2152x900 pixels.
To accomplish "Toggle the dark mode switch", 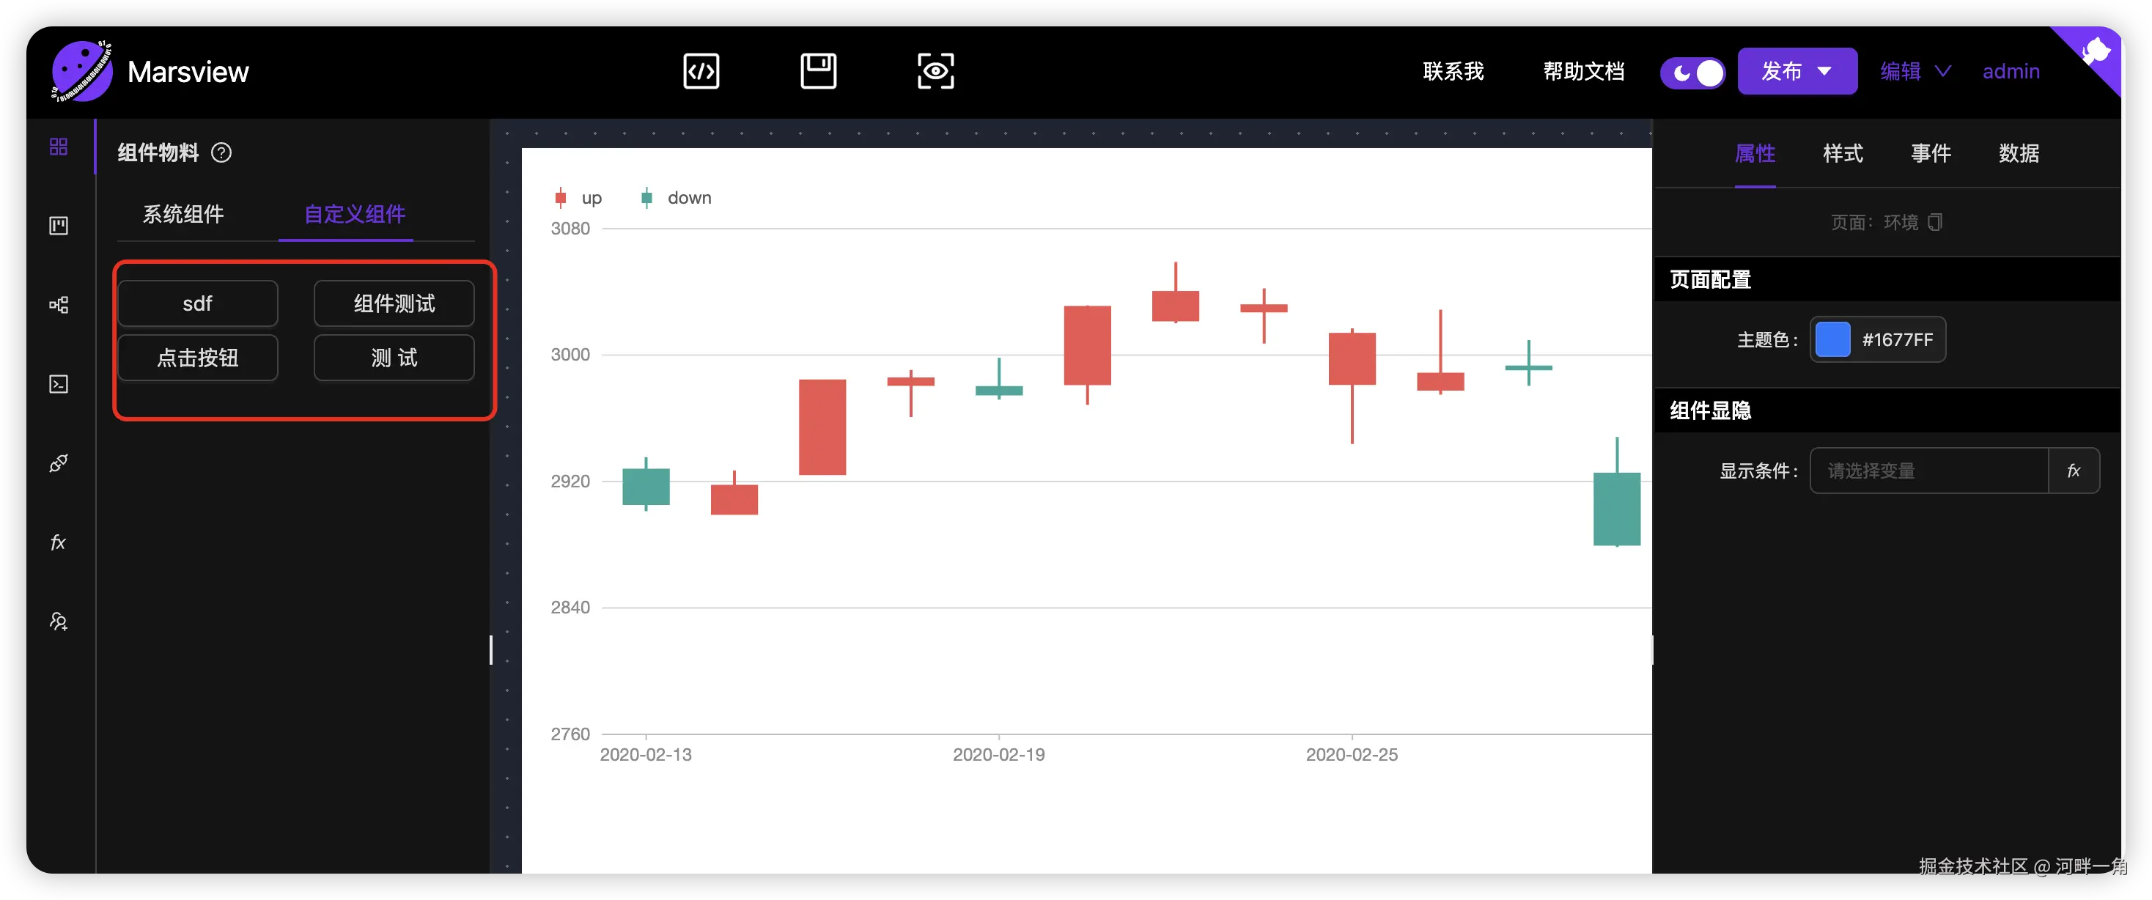I will [1692, 73].
